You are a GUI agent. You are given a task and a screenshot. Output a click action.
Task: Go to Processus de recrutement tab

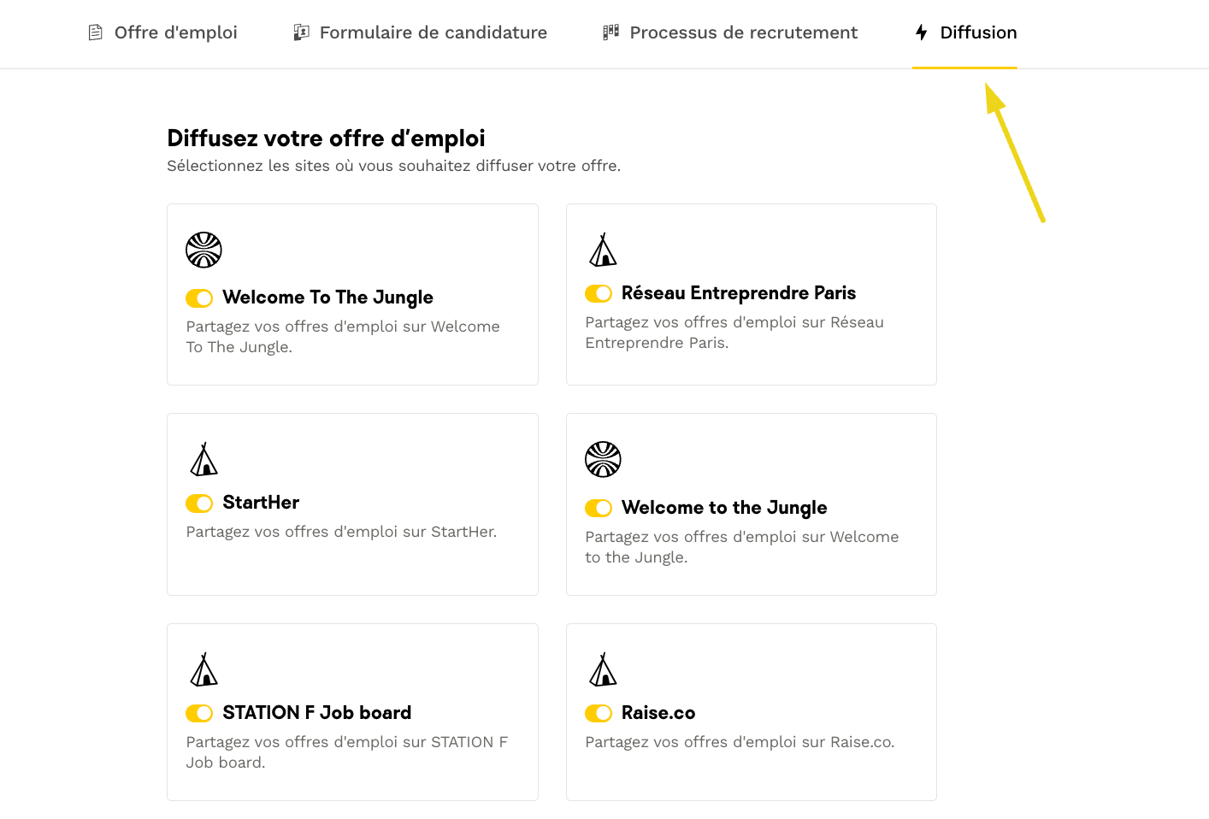point(743,32)
